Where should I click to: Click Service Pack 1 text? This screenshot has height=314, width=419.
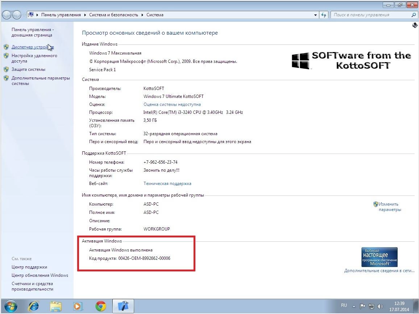(102, 70)
